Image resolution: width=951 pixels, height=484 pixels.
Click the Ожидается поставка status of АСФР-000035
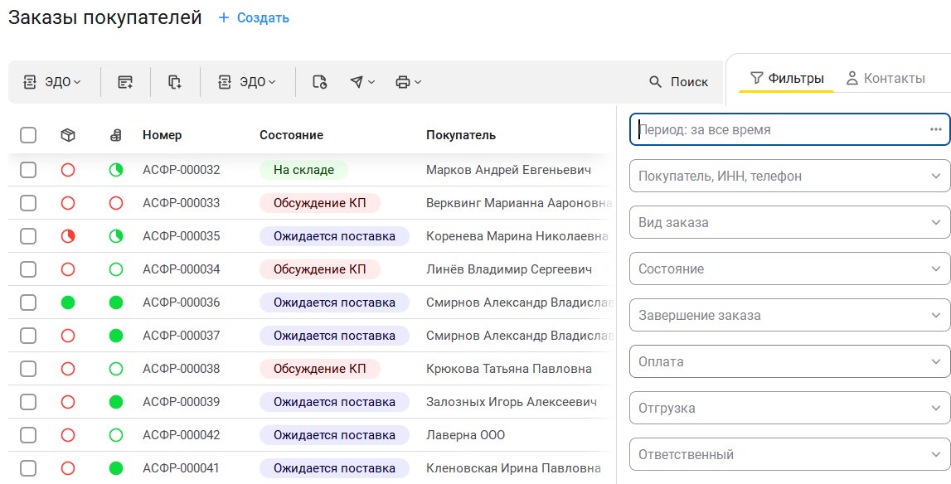(334, 236)
